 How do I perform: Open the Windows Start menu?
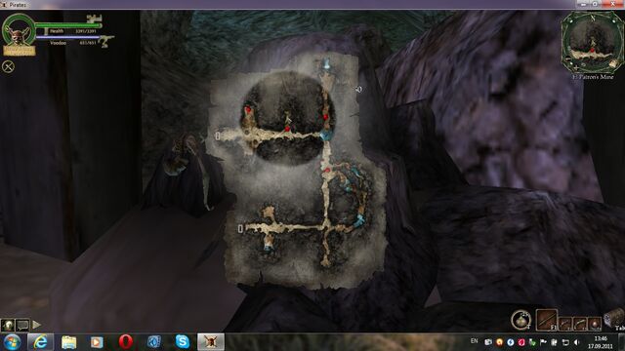click(12, 342)
